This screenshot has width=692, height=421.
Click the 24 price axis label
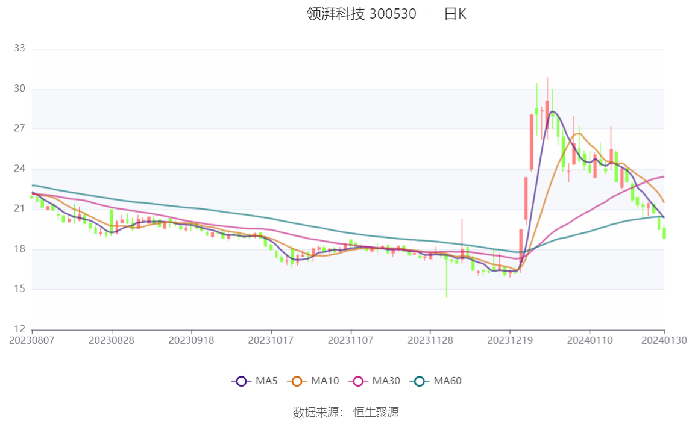click(19, 169)
